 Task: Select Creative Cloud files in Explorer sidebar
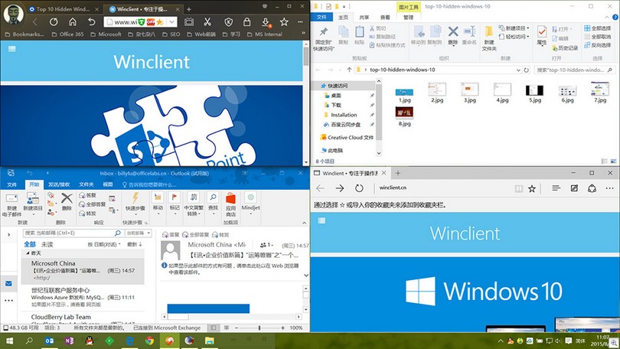tap(348, 138)
